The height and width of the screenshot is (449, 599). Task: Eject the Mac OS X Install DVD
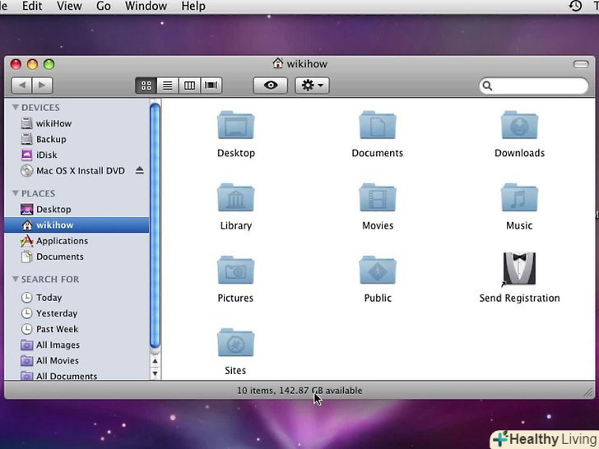[x=139, y=171]
